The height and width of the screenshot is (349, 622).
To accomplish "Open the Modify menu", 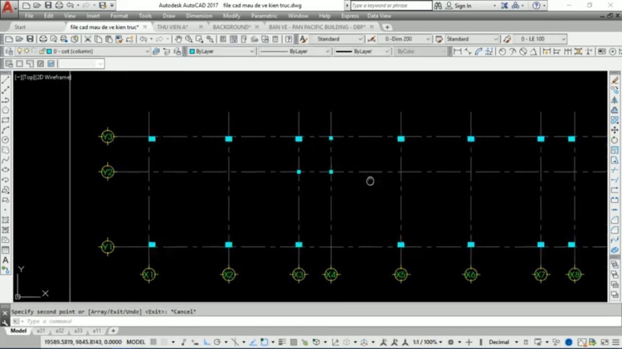I will [231, 16].
